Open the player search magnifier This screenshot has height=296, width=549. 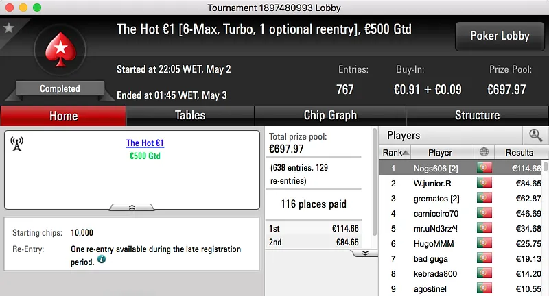[535, 135]
